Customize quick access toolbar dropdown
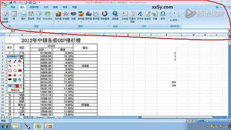The width and height of the screenshot is (231, 130). [39, 3]
